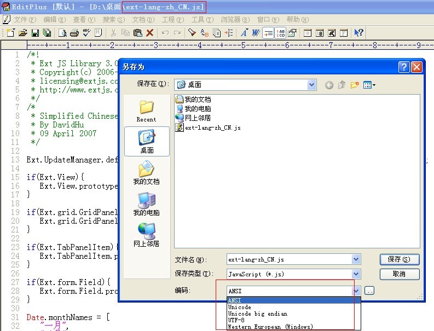434x331 pixels.
Task: Choose Western European (Windows) encoding
Action: tap(294, 327)
